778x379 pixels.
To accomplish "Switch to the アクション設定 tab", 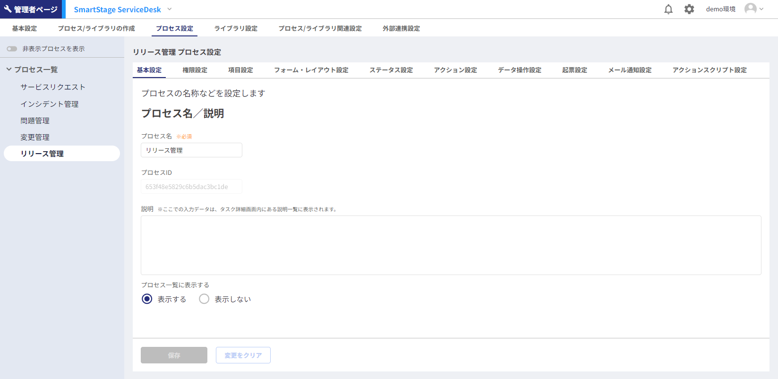I will (x=456, y=70).
